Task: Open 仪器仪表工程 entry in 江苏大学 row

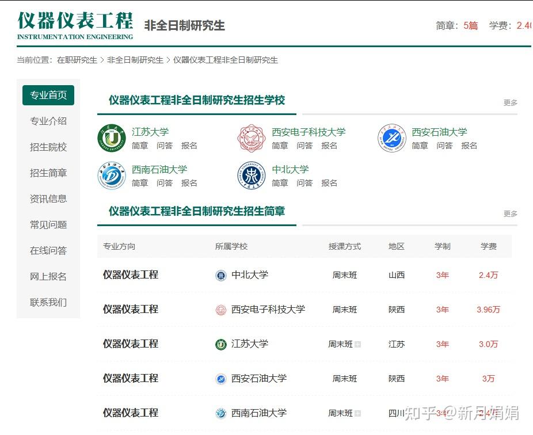Action: click(x=131, y=344)
